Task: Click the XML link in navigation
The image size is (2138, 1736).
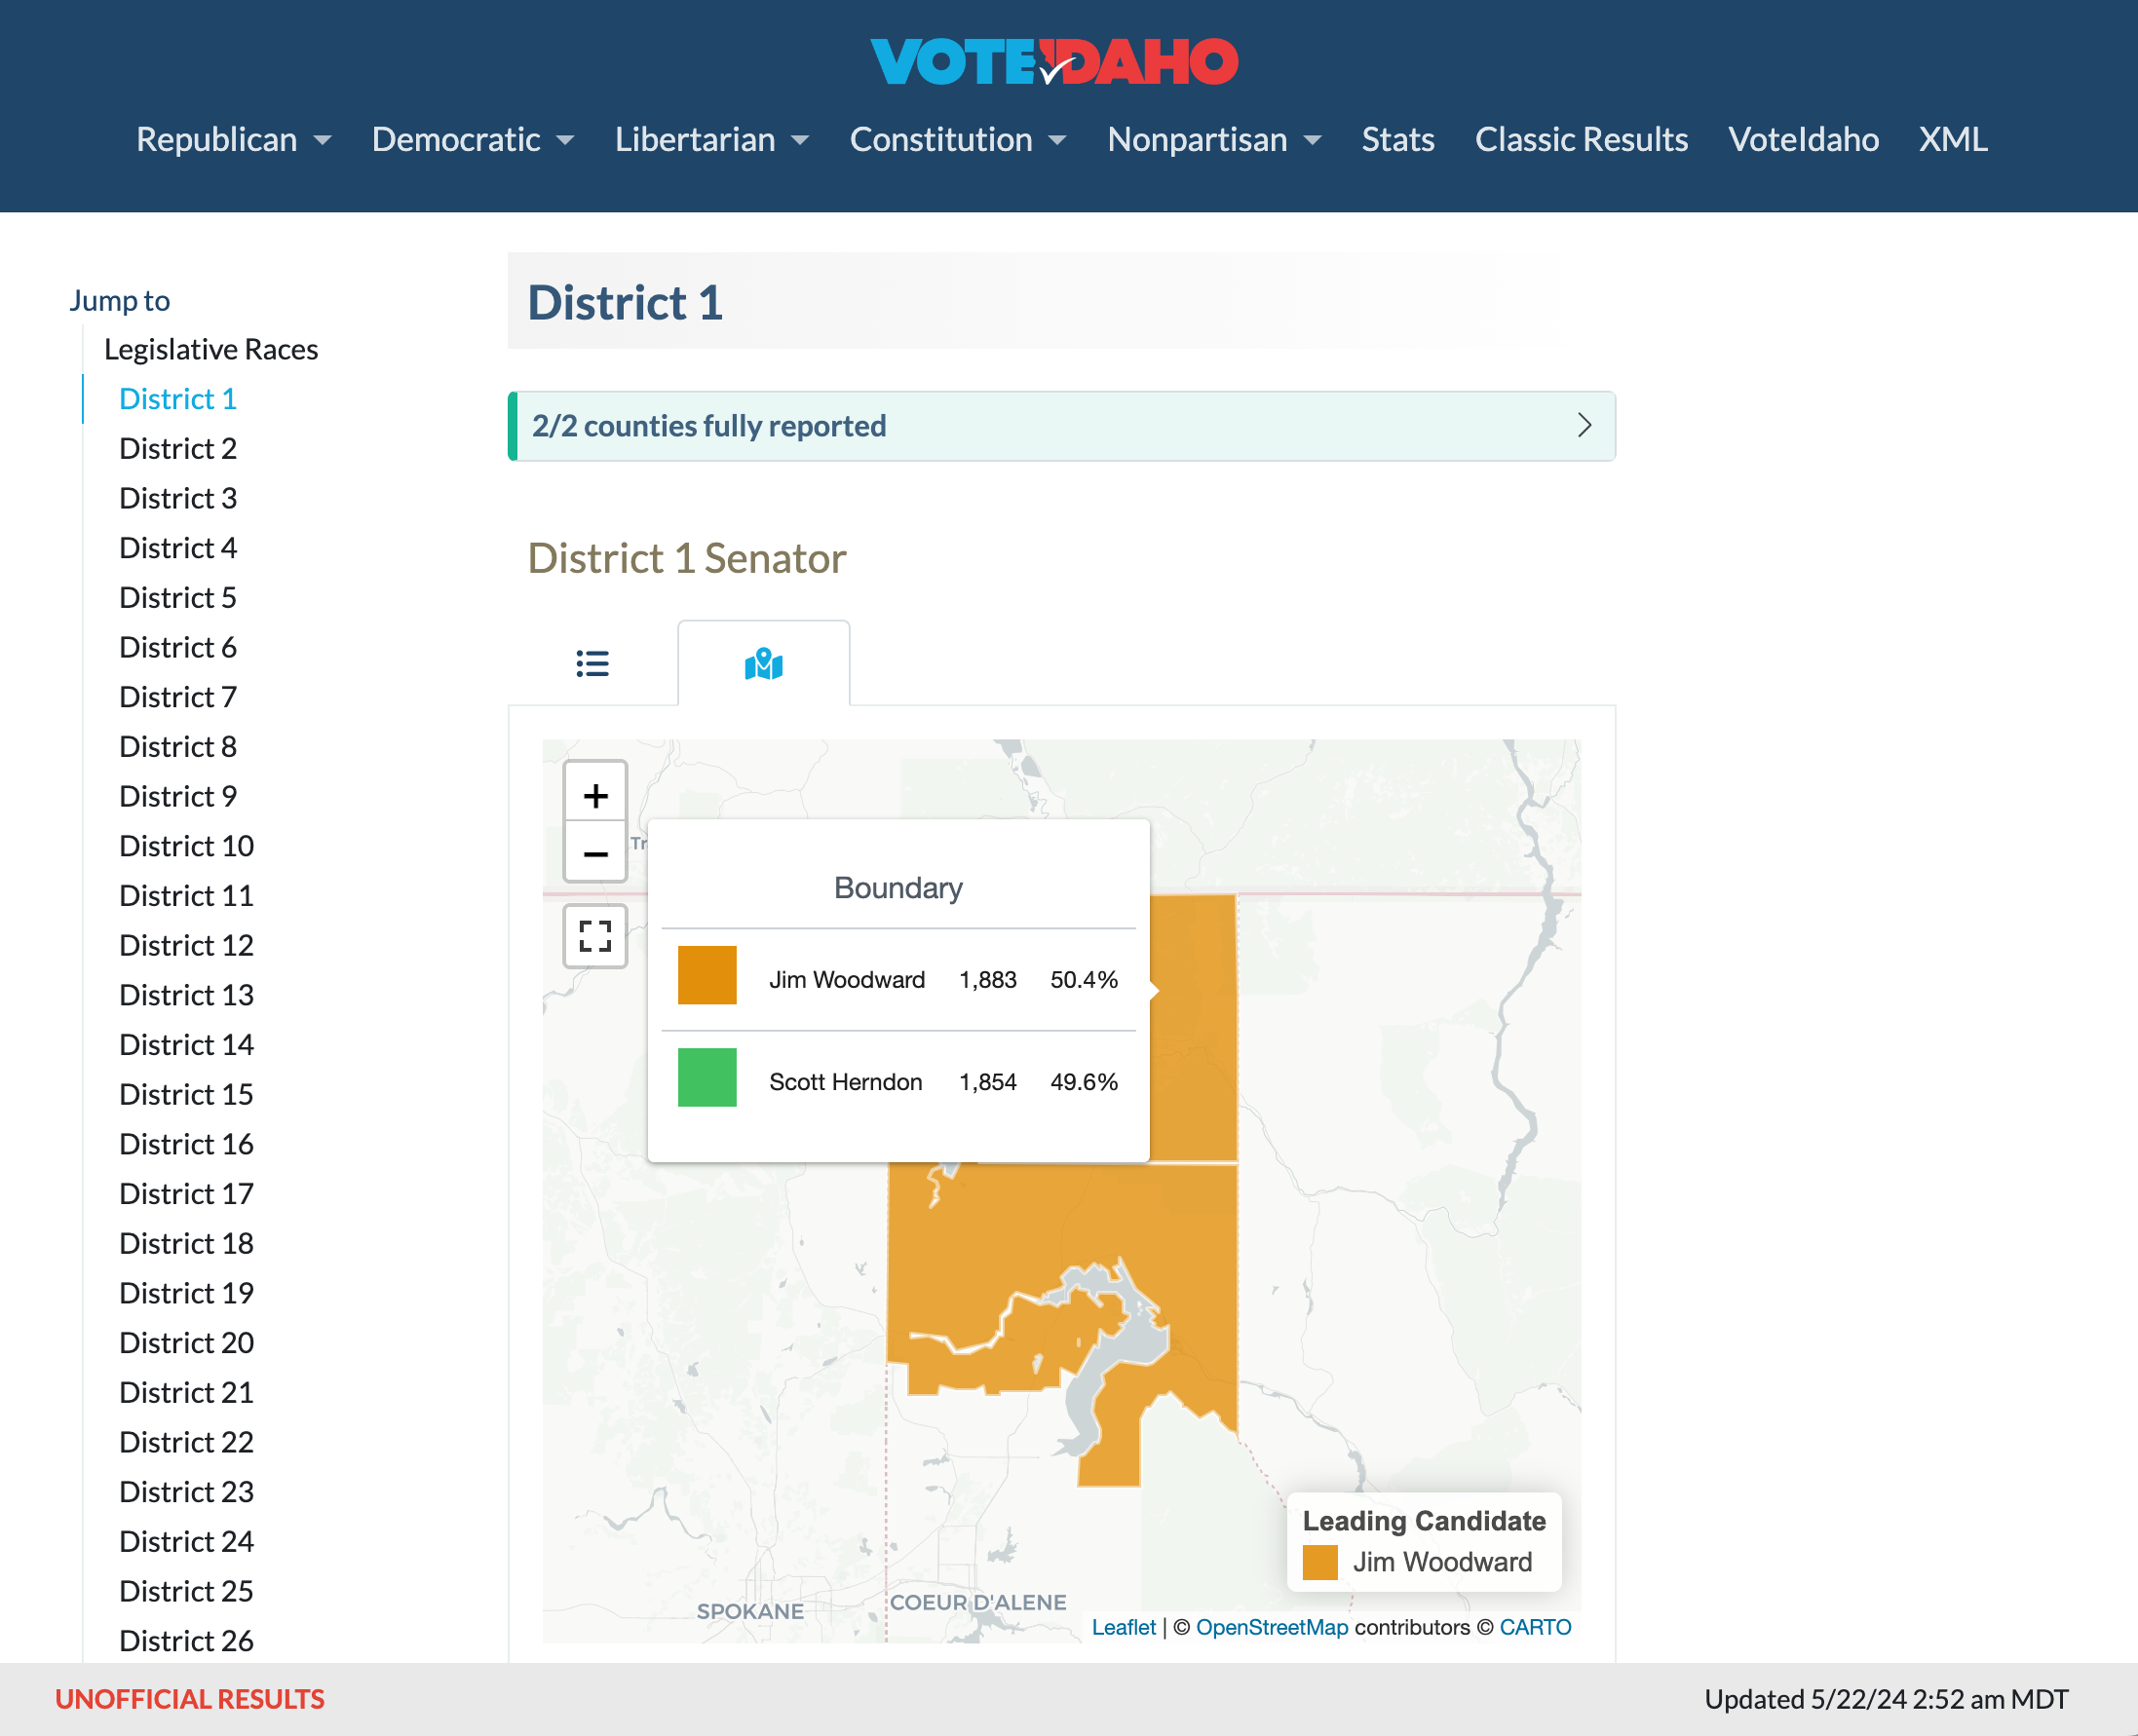Action: point(1952,139)
